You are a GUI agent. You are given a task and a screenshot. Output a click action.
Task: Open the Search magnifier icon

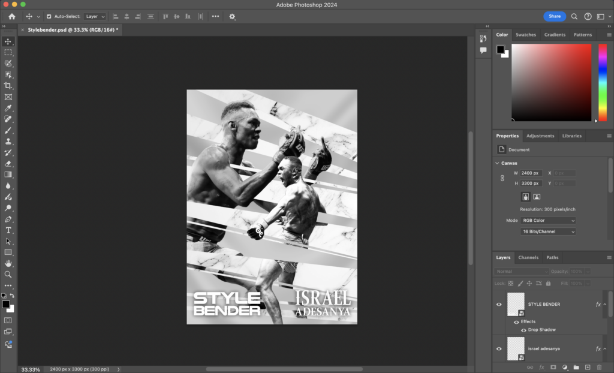click(574, 16)
